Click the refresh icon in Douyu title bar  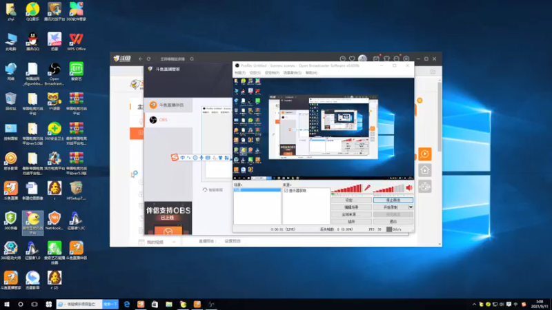point(148,59)
